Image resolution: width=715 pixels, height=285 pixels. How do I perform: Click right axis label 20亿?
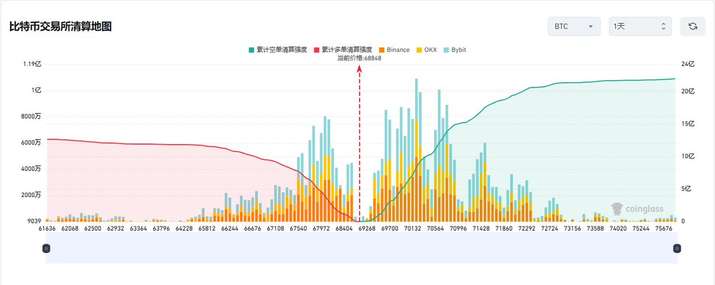pos(688,91)
